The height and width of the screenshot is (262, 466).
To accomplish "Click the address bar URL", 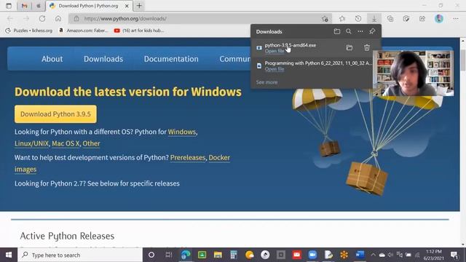I will click(x=125, y=19).
